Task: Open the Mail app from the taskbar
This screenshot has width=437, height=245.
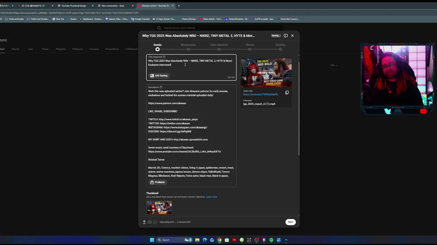Action: coord(212,240)
